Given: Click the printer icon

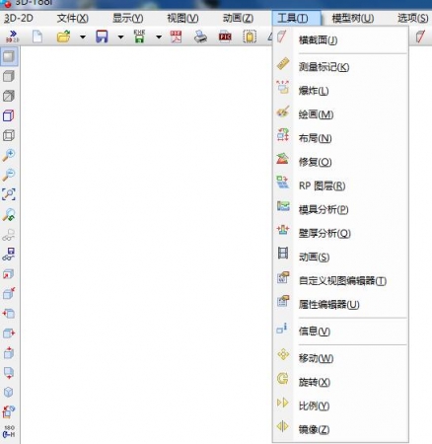Looking at the screenshot, I should pyautogui.click(x=200, y=37).
